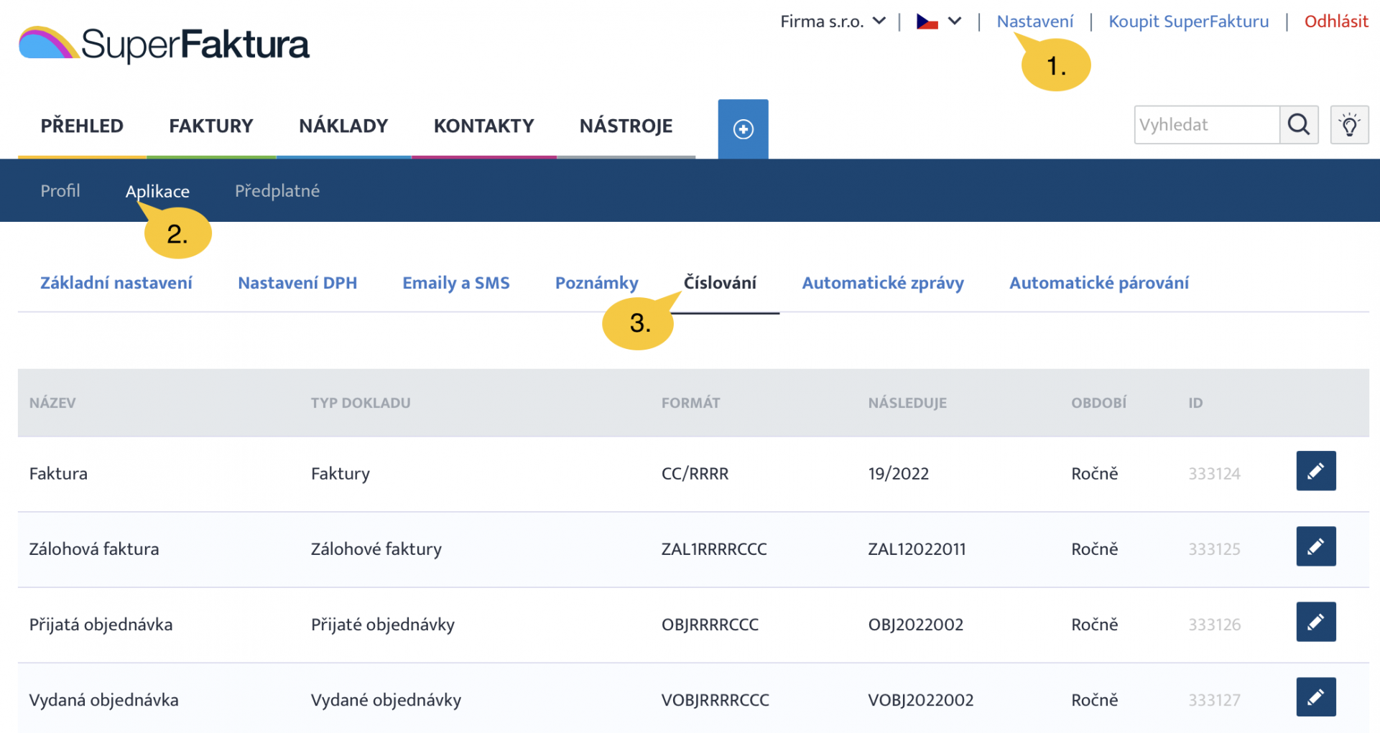1380x733 pixels.
Task: Open the Czech flag language dropdown
Action: pos(938,22)
